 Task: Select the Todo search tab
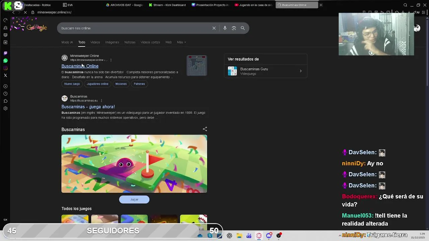pyautogui.click(x=82, y=42)
